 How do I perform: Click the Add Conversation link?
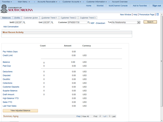[11, 27]
